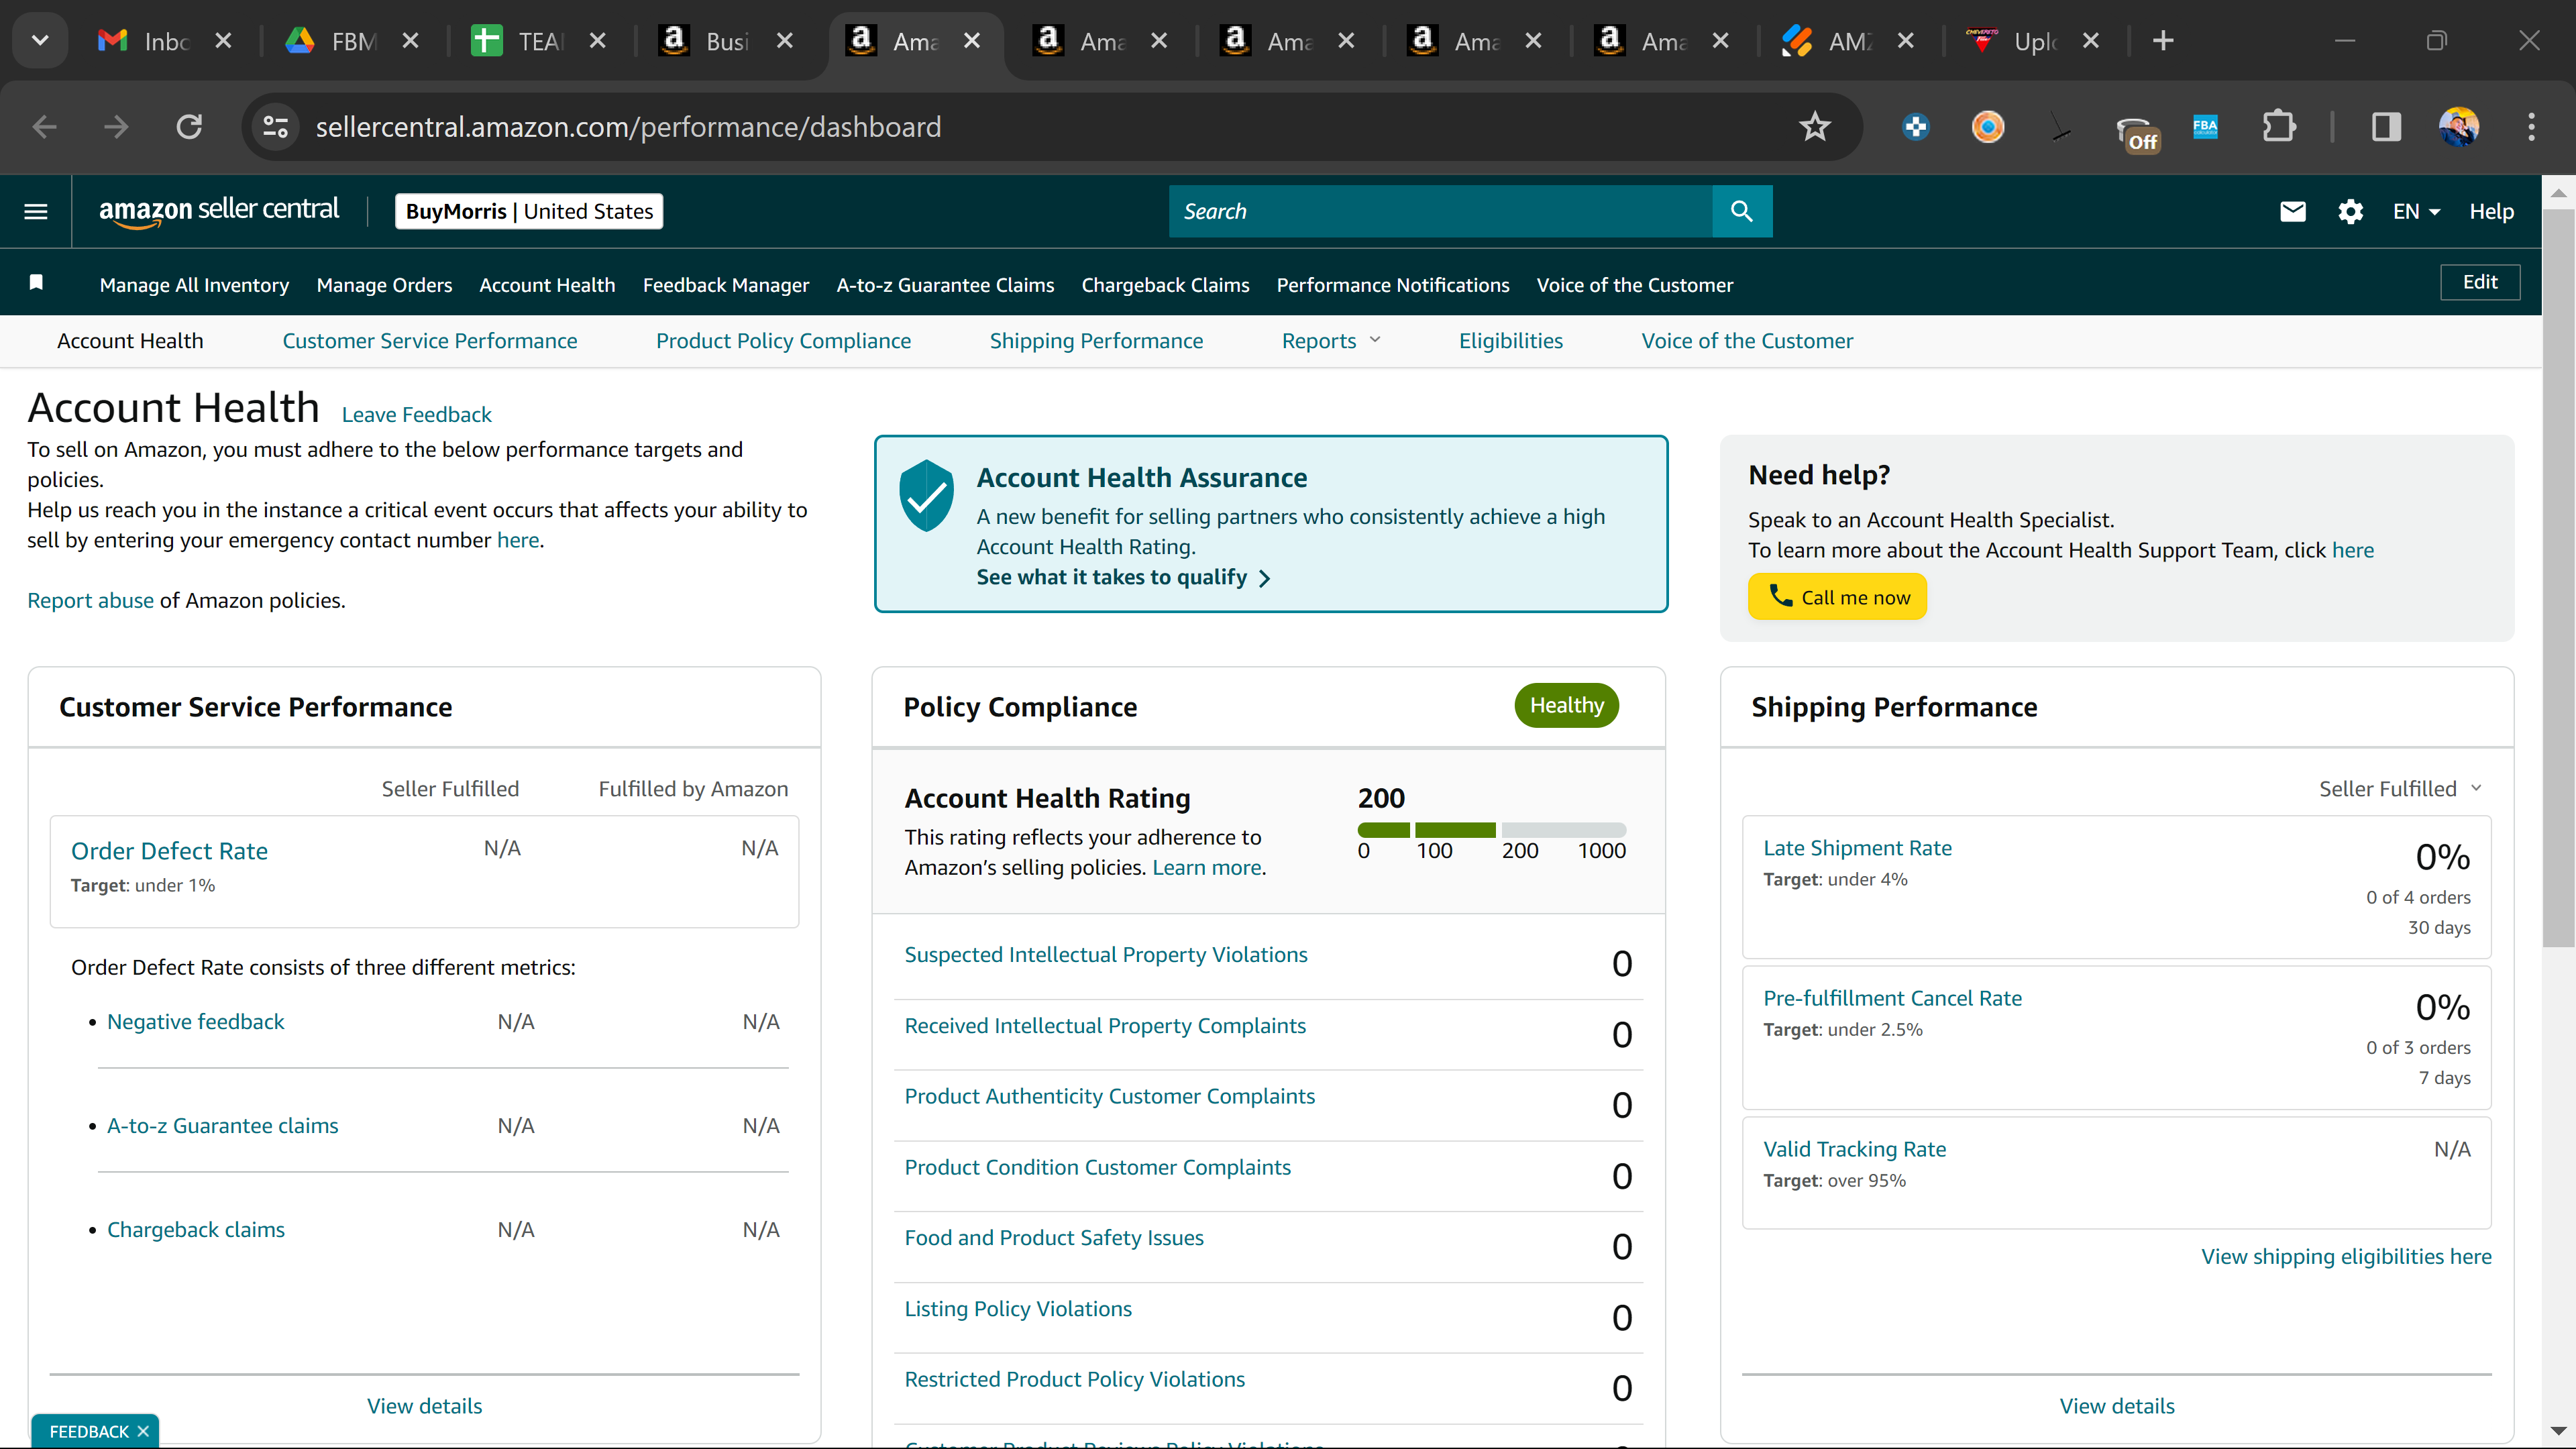Image resolution: width=2576 pixels, height=1449 pixels.
Task: Open the Pre-fulfillment Cancel Rate link
Action: click(1892, 998)
